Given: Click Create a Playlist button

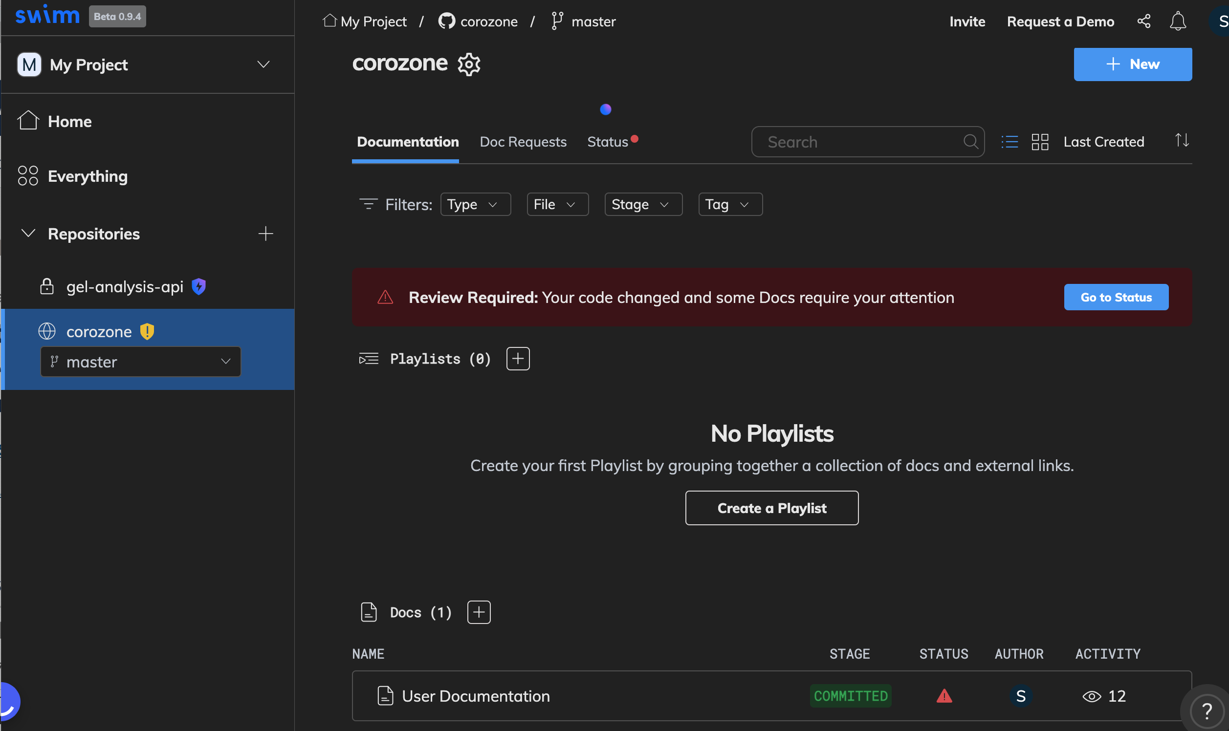Looking at the screenshot, I should point(772,508).
